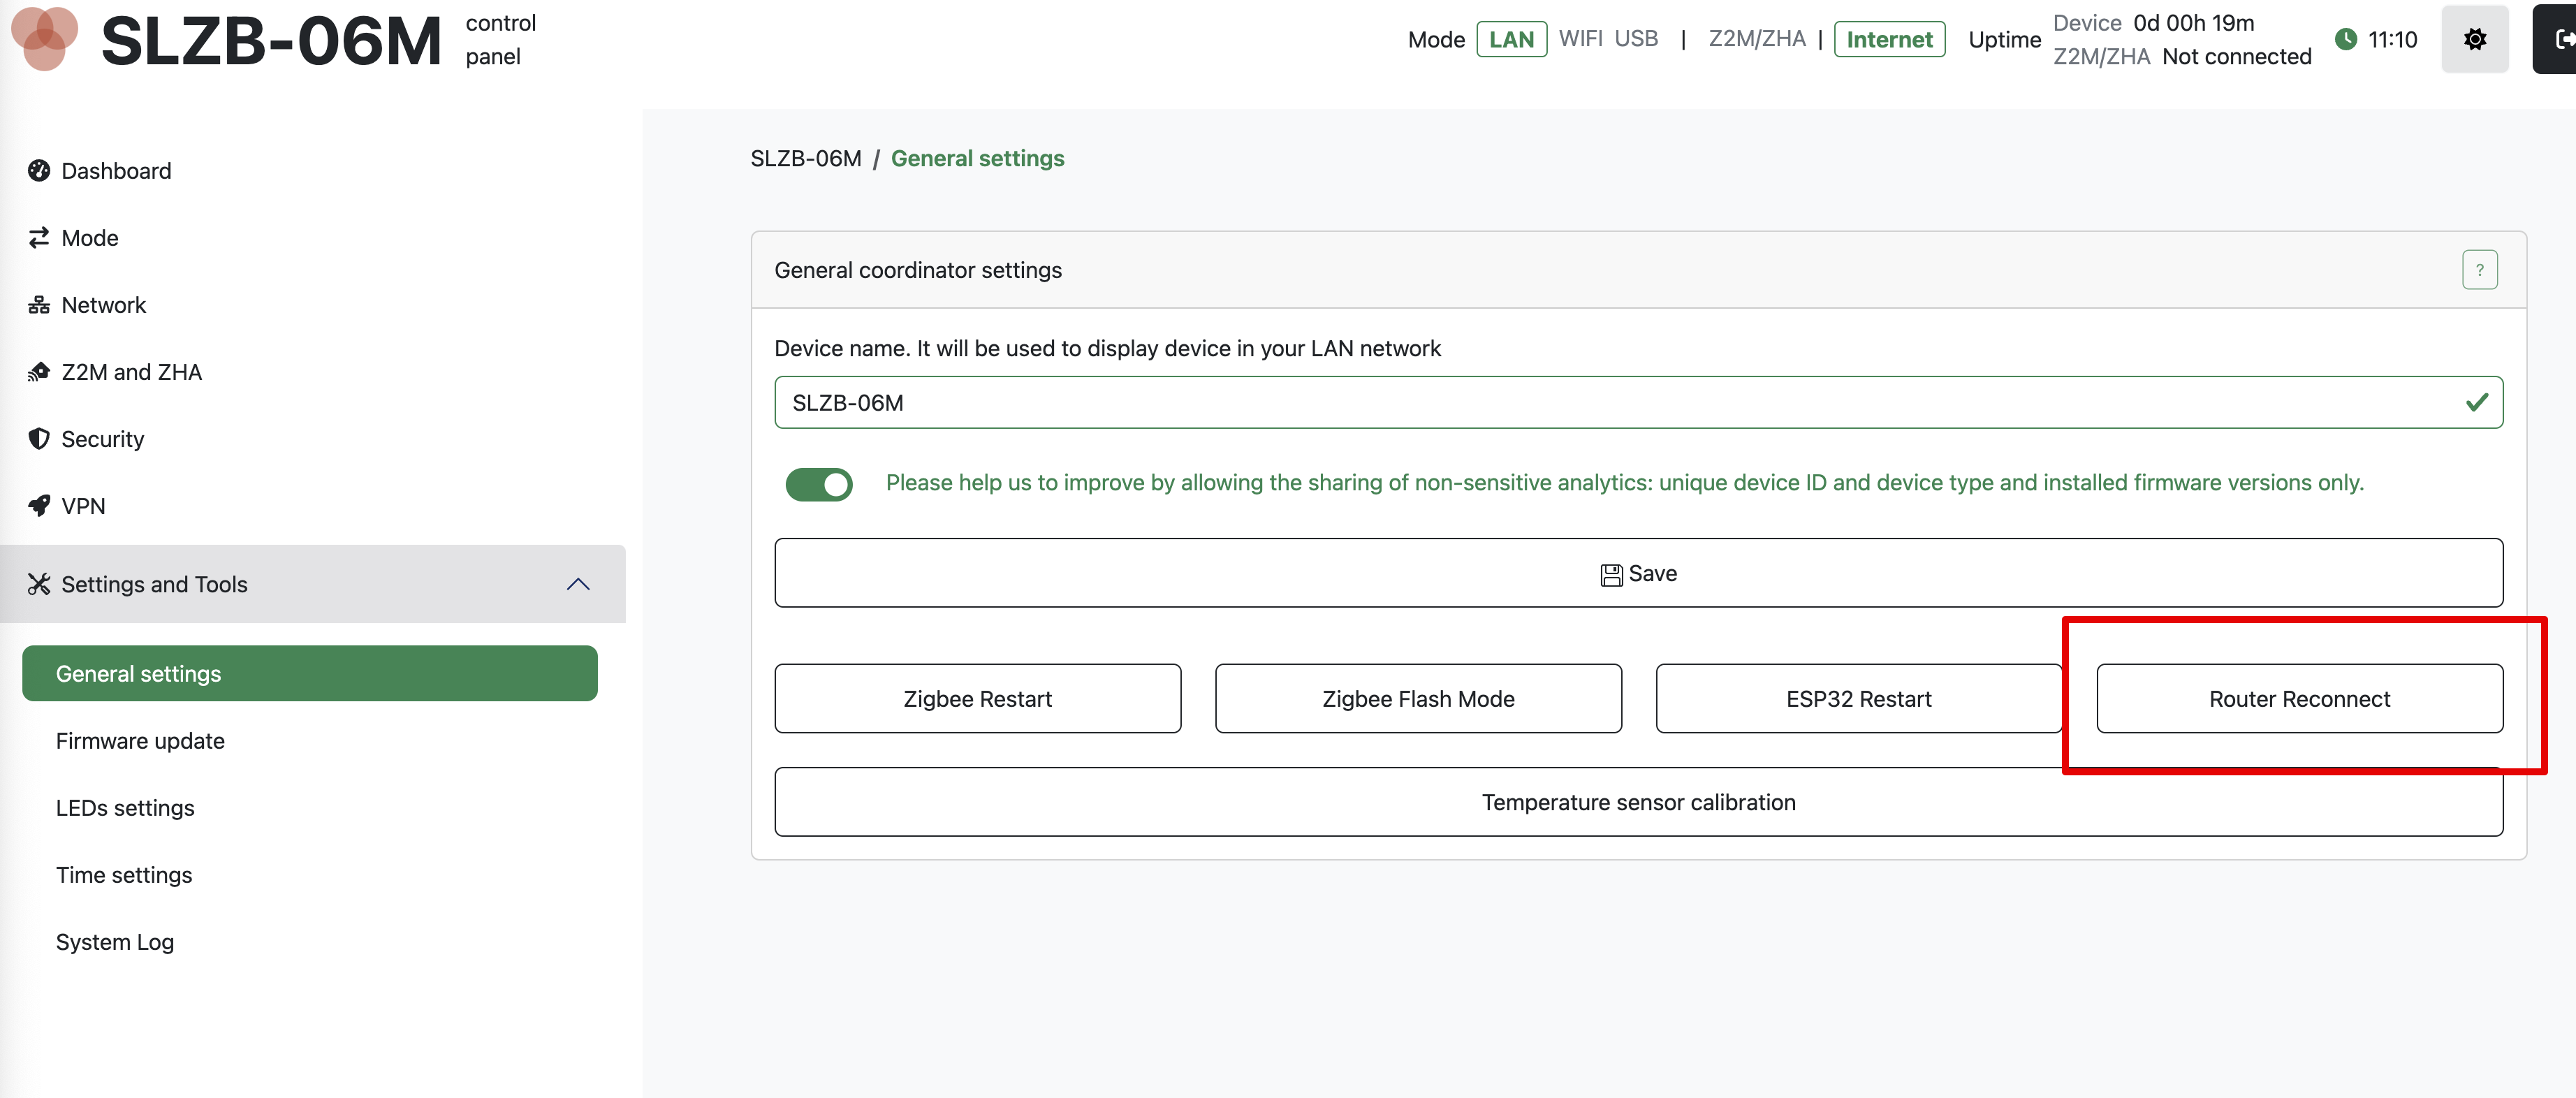Click the Not connected status text
This screenshot has height=1098, width=2576.
coord(2236,56)
